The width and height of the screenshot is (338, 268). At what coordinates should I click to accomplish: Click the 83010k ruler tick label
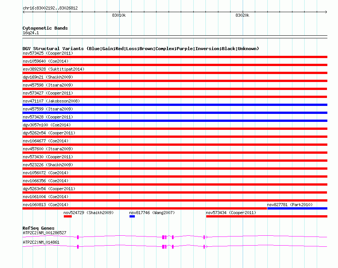(119, 15)
